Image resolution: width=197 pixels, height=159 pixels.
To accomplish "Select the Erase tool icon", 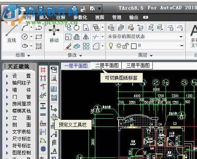I will [68, 46].
